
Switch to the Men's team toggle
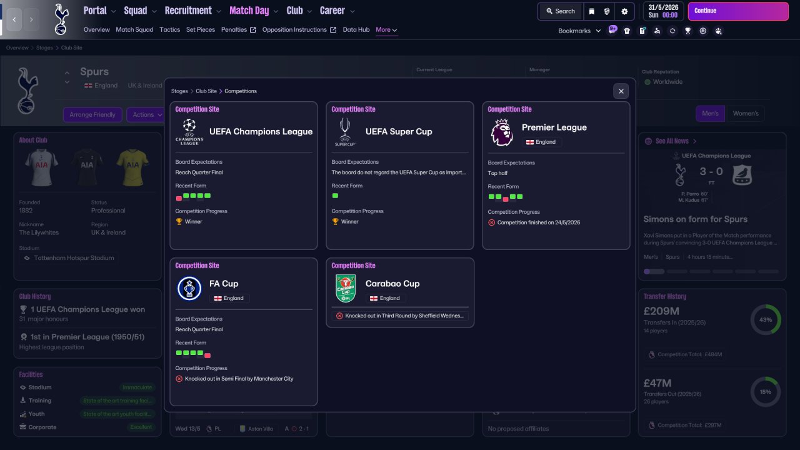tap(710, 114)
